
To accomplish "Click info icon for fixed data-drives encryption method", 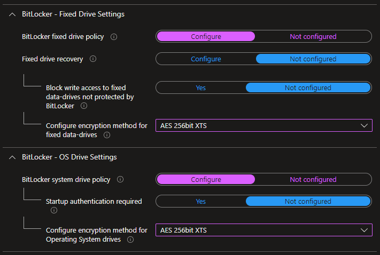I will point(106,136).
